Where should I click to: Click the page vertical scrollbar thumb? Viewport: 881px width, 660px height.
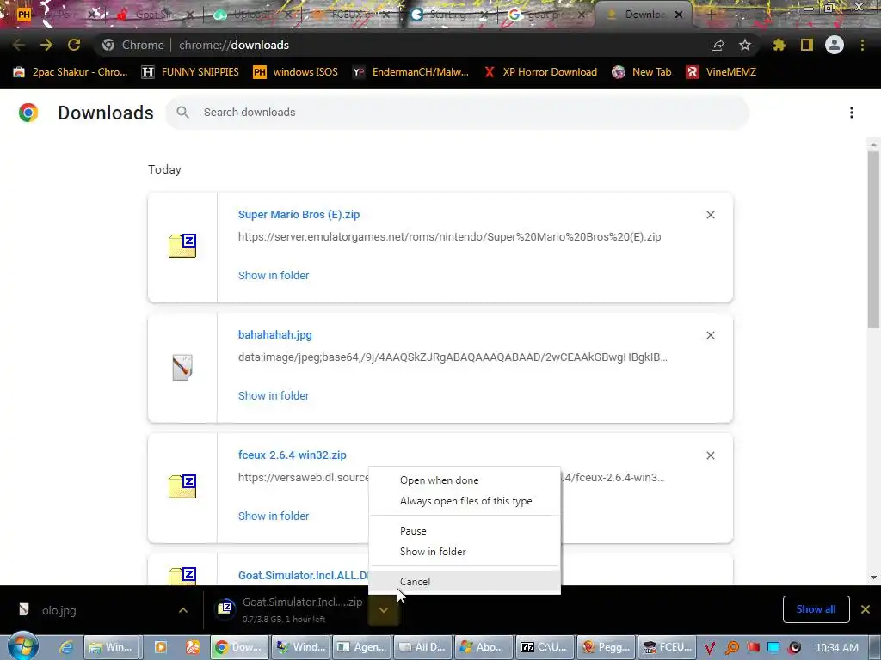873,239
